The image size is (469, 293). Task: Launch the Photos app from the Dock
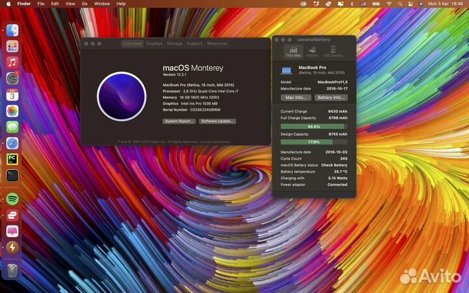point(12,111)
